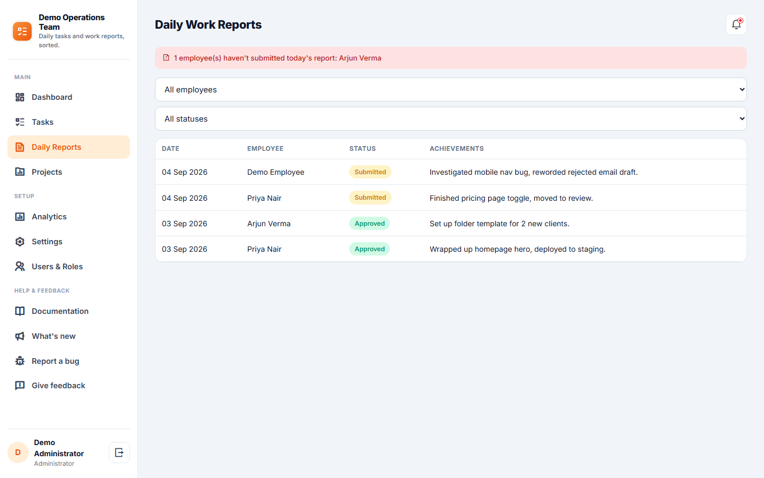
Task: Click the alert icon in red banner
Action: 166,58
